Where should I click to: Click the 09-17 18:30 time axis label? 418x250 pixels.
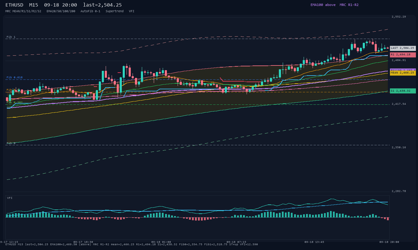(x=83, y=242)
